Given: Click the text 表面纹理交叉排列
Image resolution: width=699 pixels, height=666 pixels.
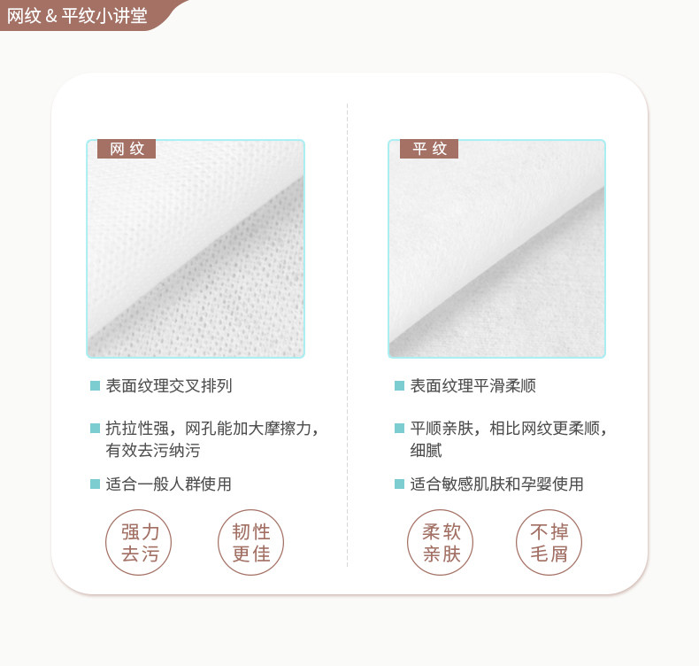Looking at the screenshot, I should click(x=169, y=386).
